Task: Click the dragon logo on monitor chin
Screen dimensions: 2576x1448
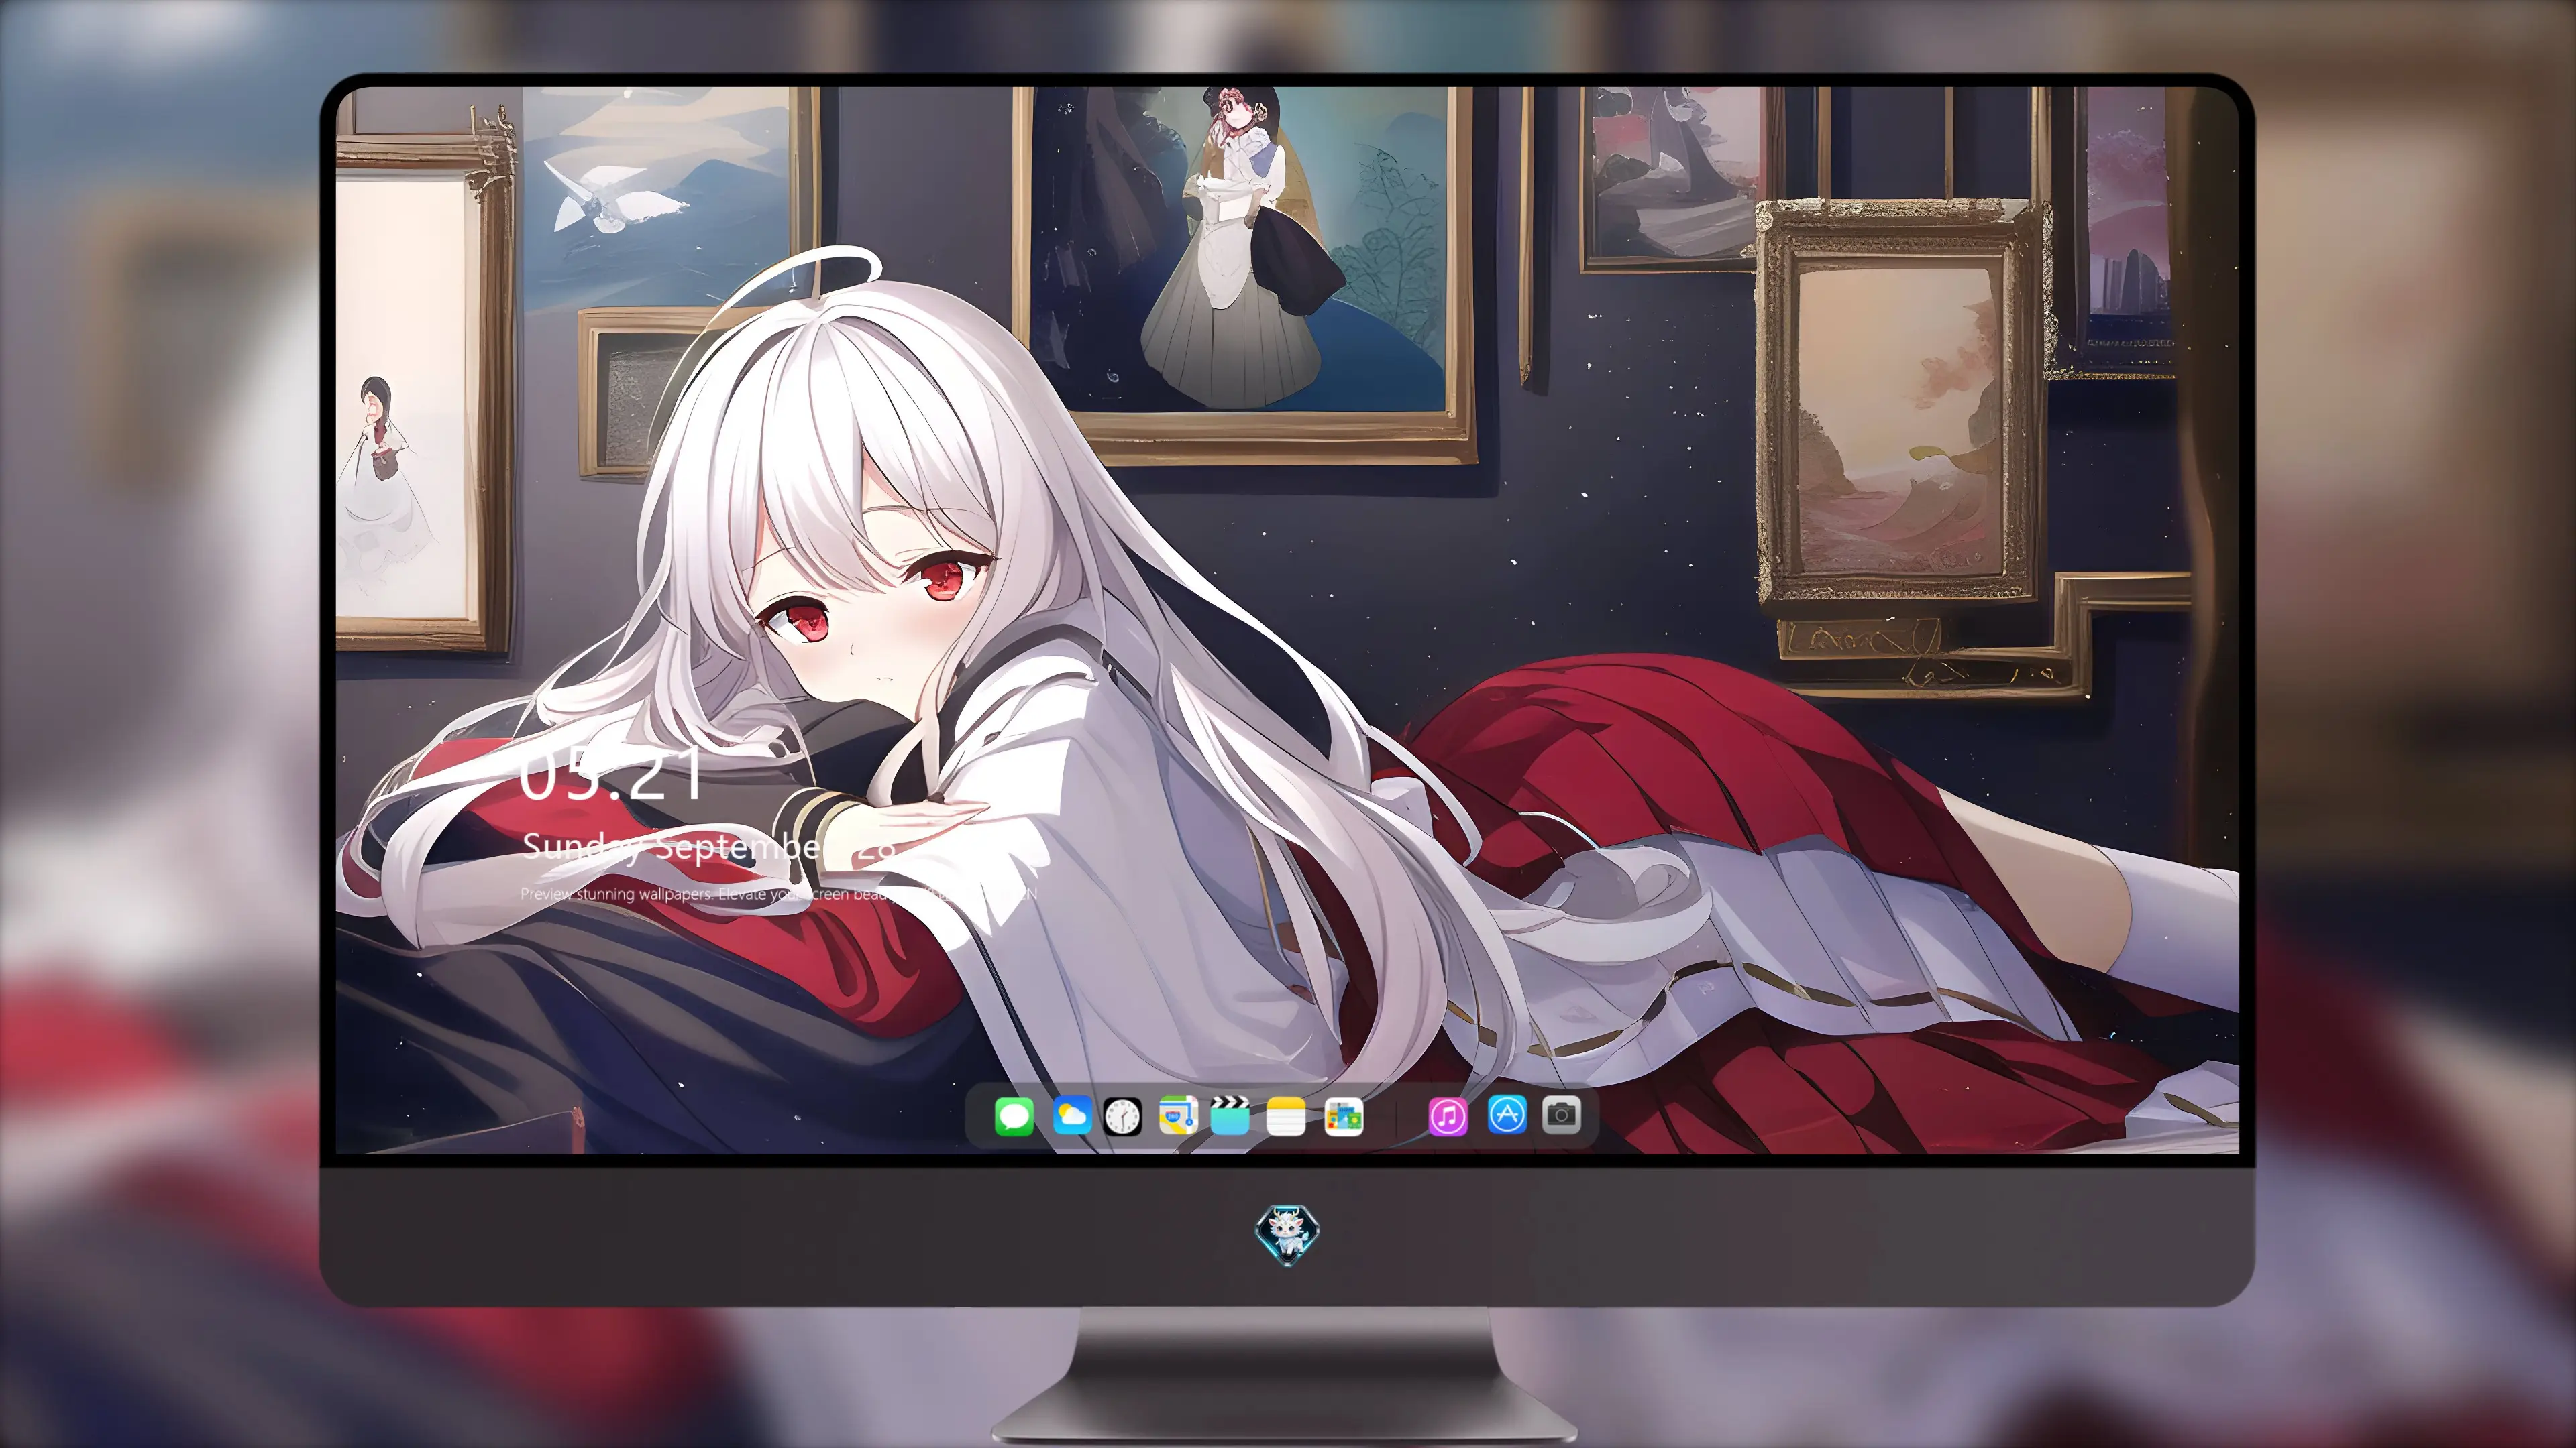Action: point(1287,1234)
